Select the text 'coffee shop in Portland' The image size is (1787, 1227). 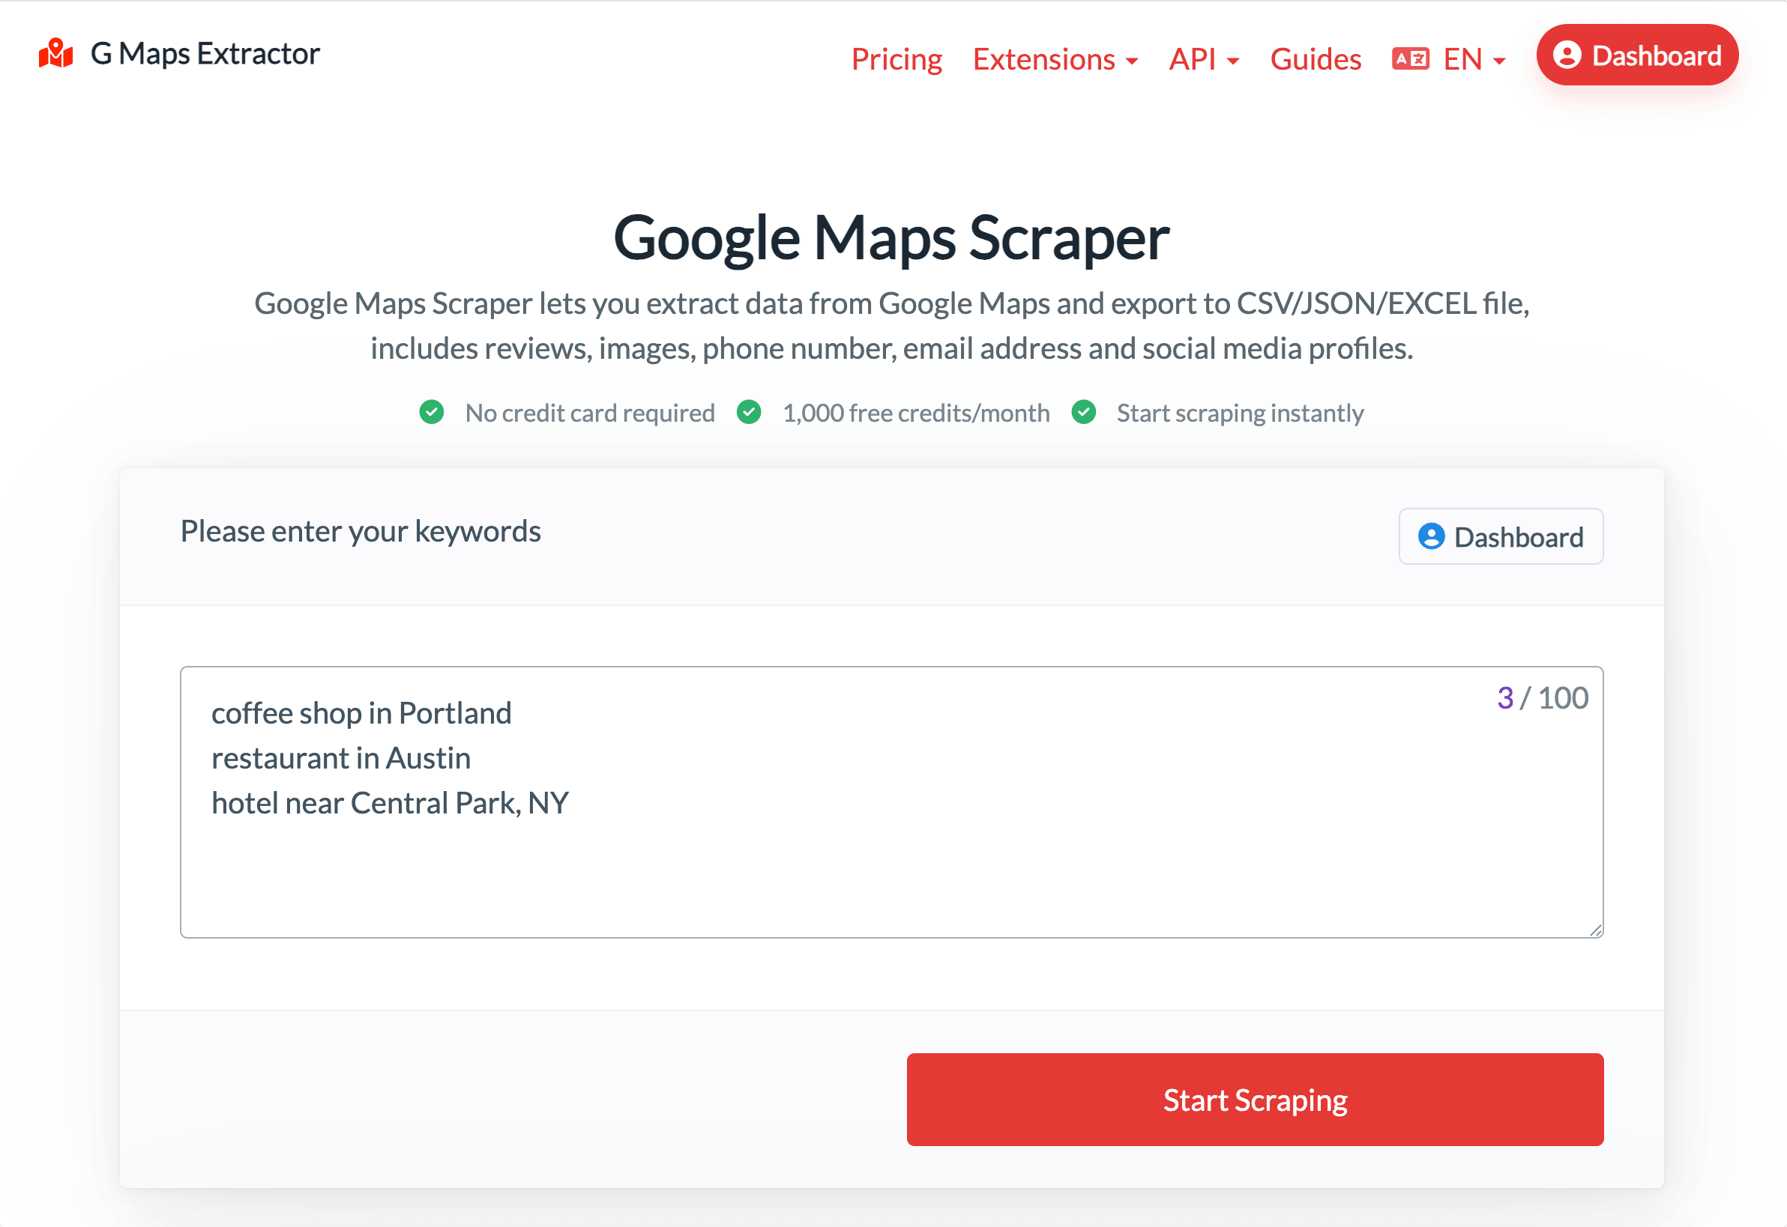click(361, 712)
